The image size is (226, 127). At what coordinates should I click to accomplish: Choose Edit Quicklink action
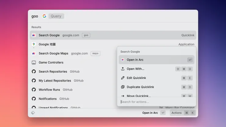[157, 78]
